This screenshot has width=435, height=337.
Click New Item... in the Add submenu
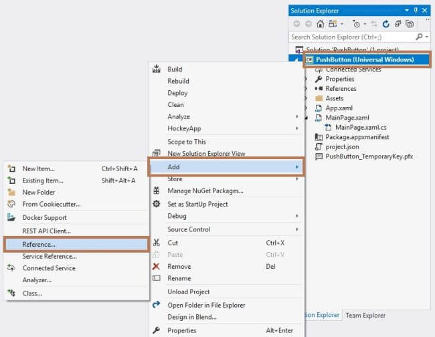click(38, 168)
